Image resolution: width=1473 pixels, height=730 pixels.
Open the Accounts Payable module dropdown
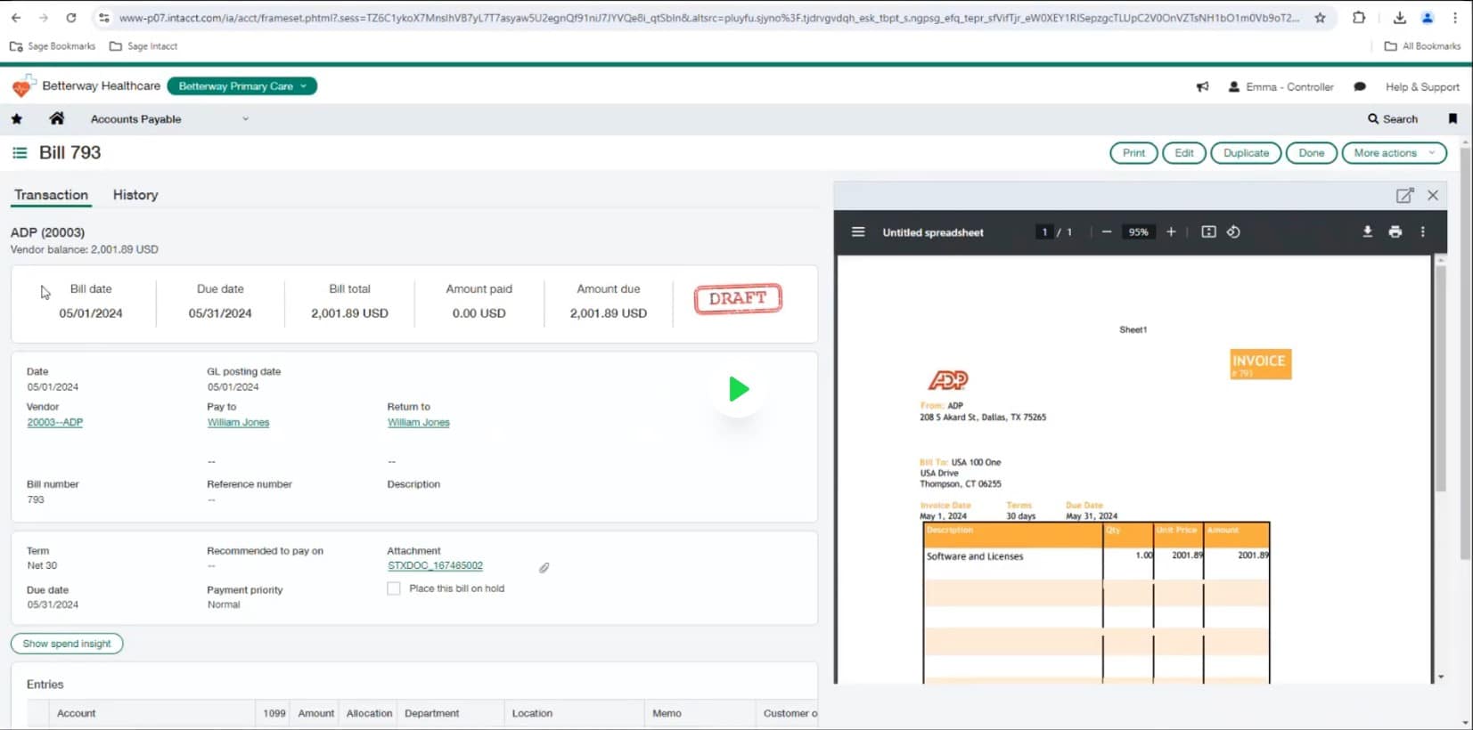pos(169,119)
